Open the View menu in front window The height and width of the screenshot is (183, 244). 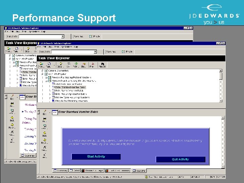tap(50, 47)
